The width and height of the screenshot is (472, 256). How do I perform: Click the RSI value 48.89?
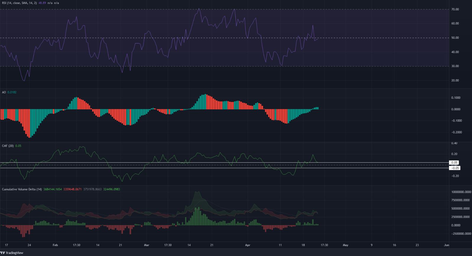47,3
